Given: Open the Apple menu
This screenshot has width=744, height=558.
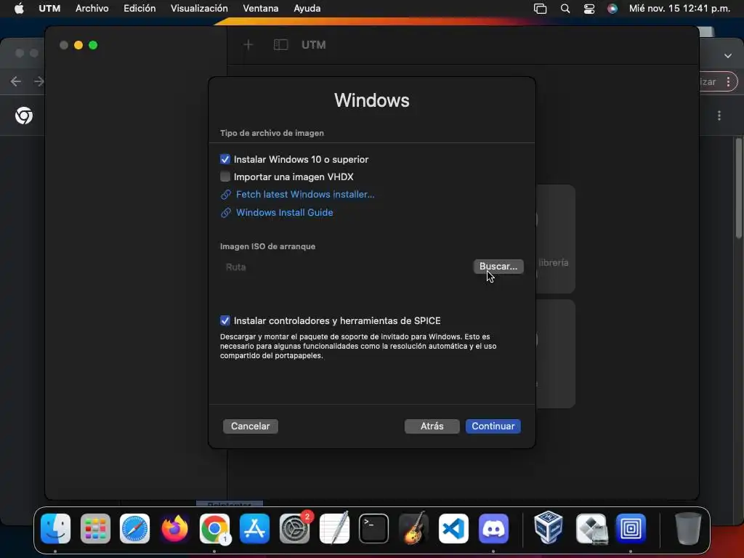Looking at the screenshot, I should [x=20, y=9].
